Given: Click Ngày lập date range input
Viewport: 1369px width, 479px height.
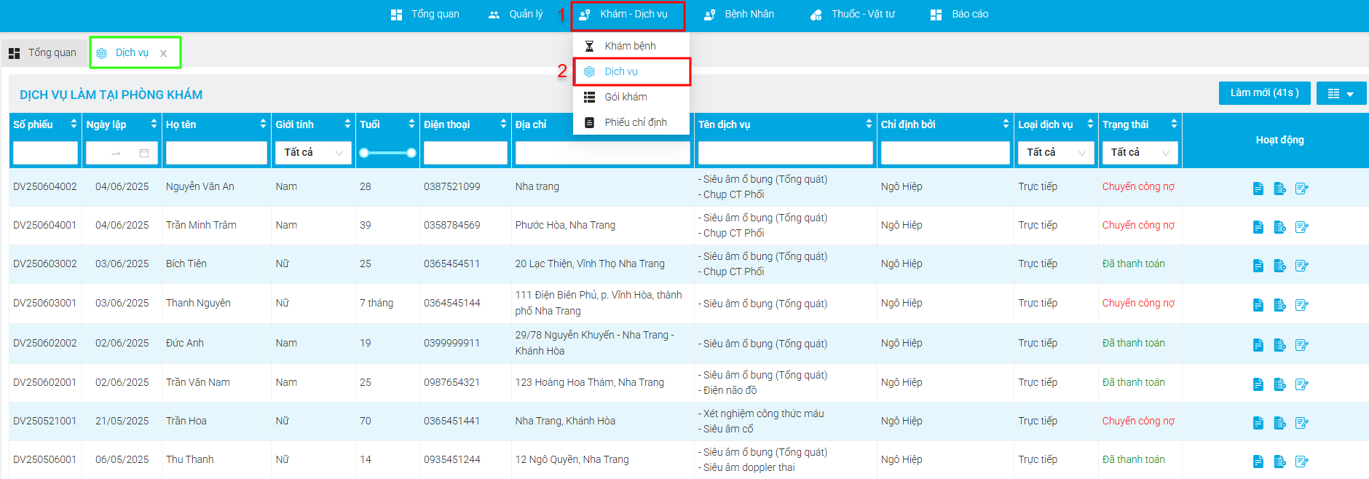Looking at the screenshot, I should [x=122, y=153].
